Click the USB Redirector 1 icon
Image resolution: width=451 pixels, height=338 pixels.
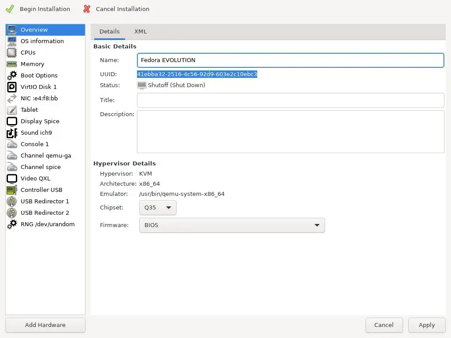coord(12,202)
